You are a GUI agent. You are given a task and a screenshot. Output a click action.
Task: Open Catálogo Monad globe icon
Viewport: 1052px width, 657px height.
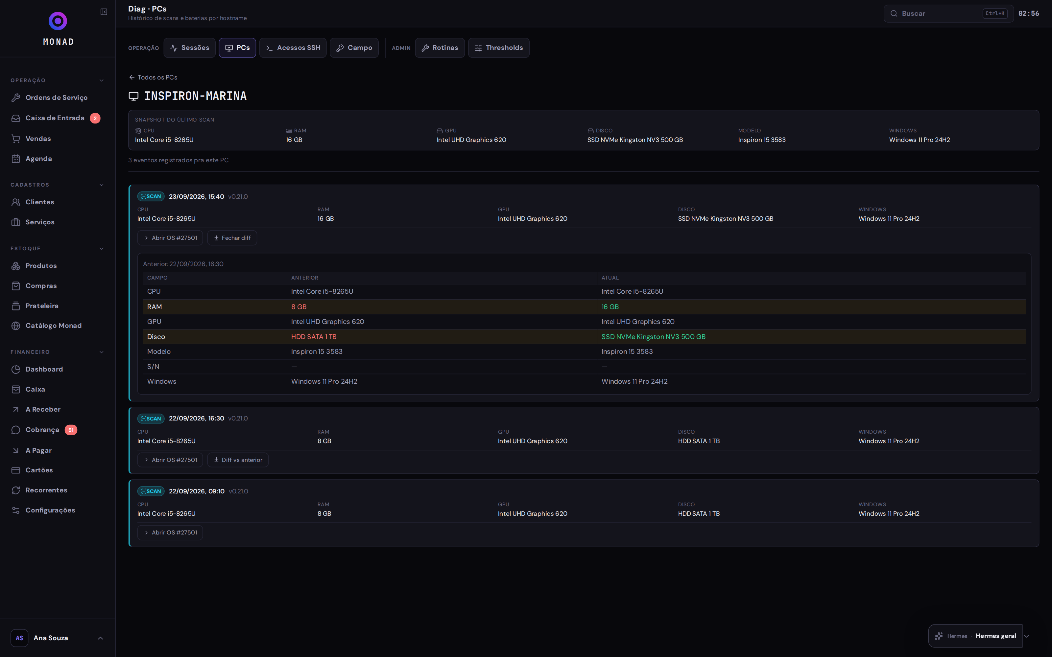16,326
